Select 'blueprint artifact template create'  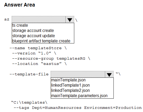click(x=41, y=41)
